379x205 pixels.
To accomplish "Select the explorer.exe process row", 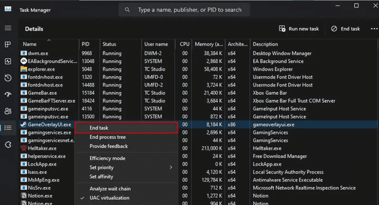I will [41, 69].
